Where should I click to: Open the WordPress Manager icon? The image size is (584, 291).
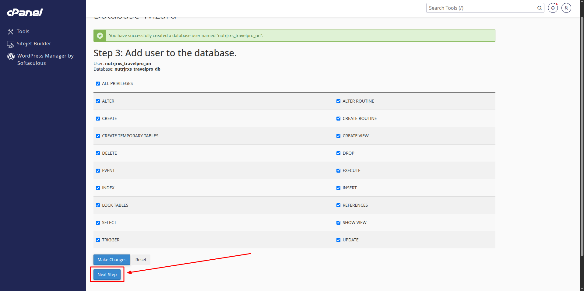[x=11, y=56]
